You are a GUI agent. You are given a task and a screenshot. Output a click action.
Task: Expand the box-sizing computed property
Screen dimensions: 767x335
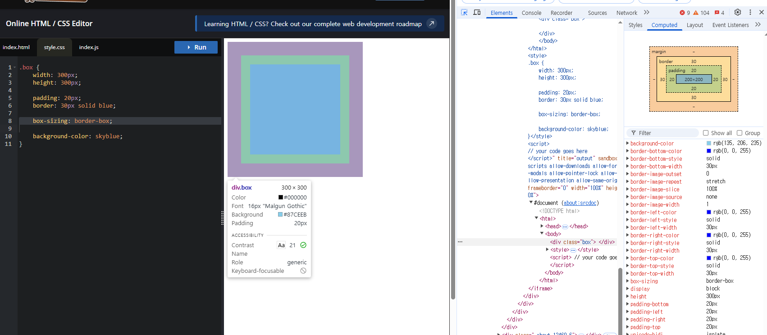pos(628,281)
